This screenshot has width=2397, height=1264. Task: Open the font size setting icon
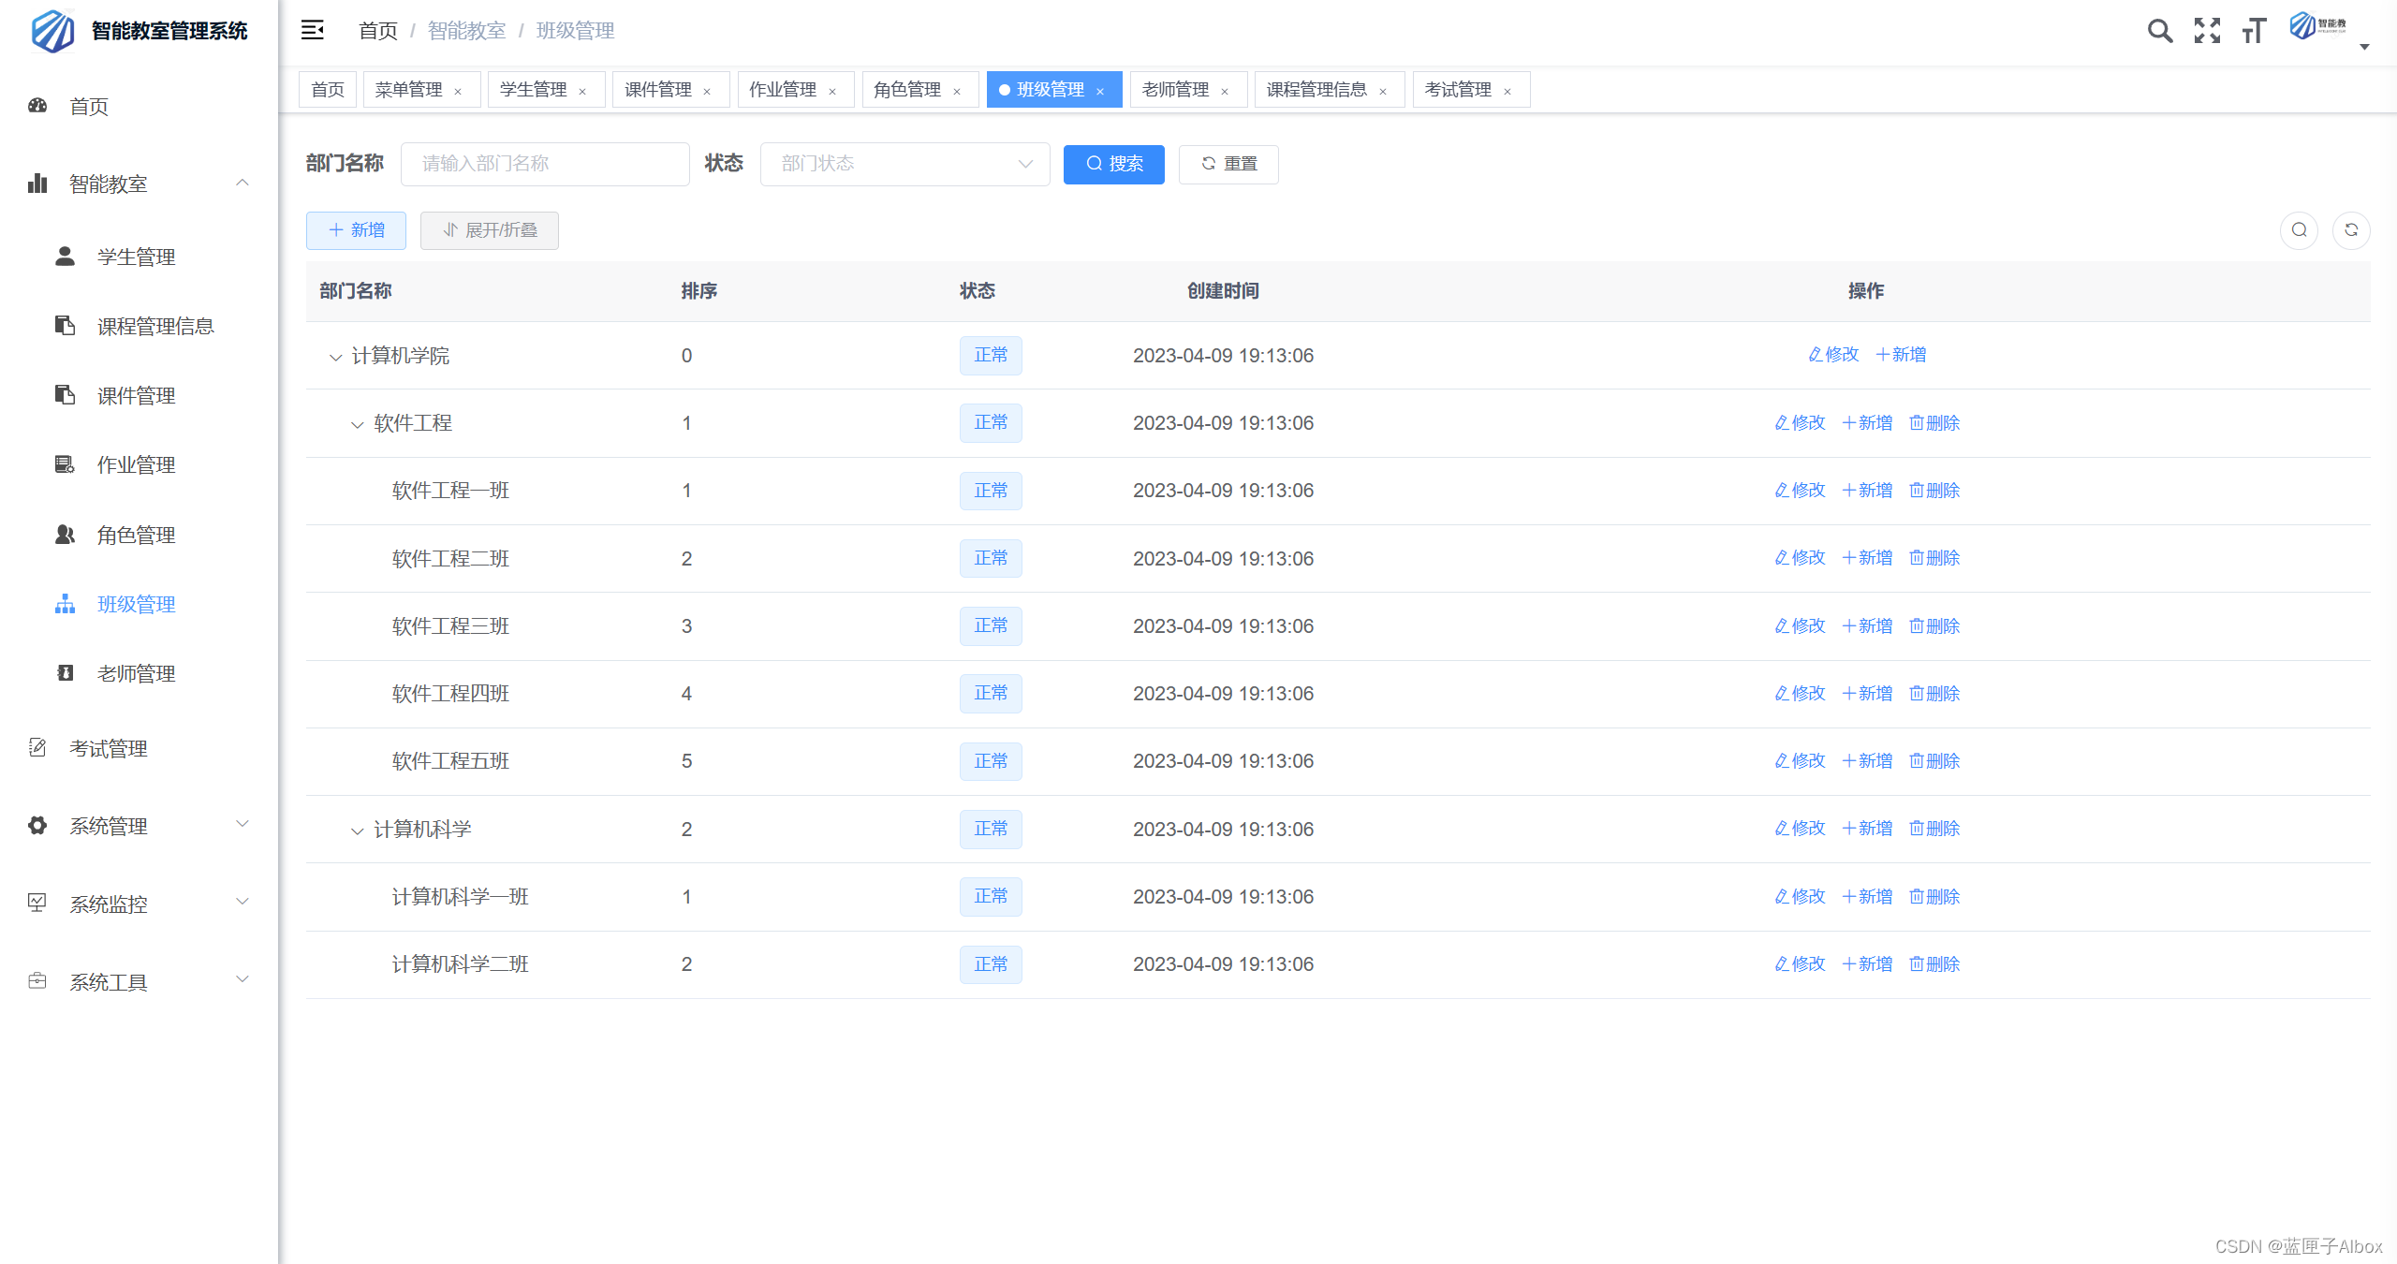[2254, 31]
